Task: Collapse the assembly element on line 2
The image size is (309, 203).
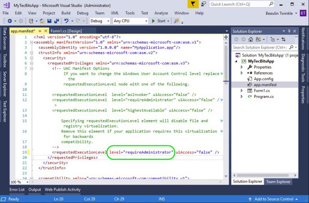Action: coord(31,42)
